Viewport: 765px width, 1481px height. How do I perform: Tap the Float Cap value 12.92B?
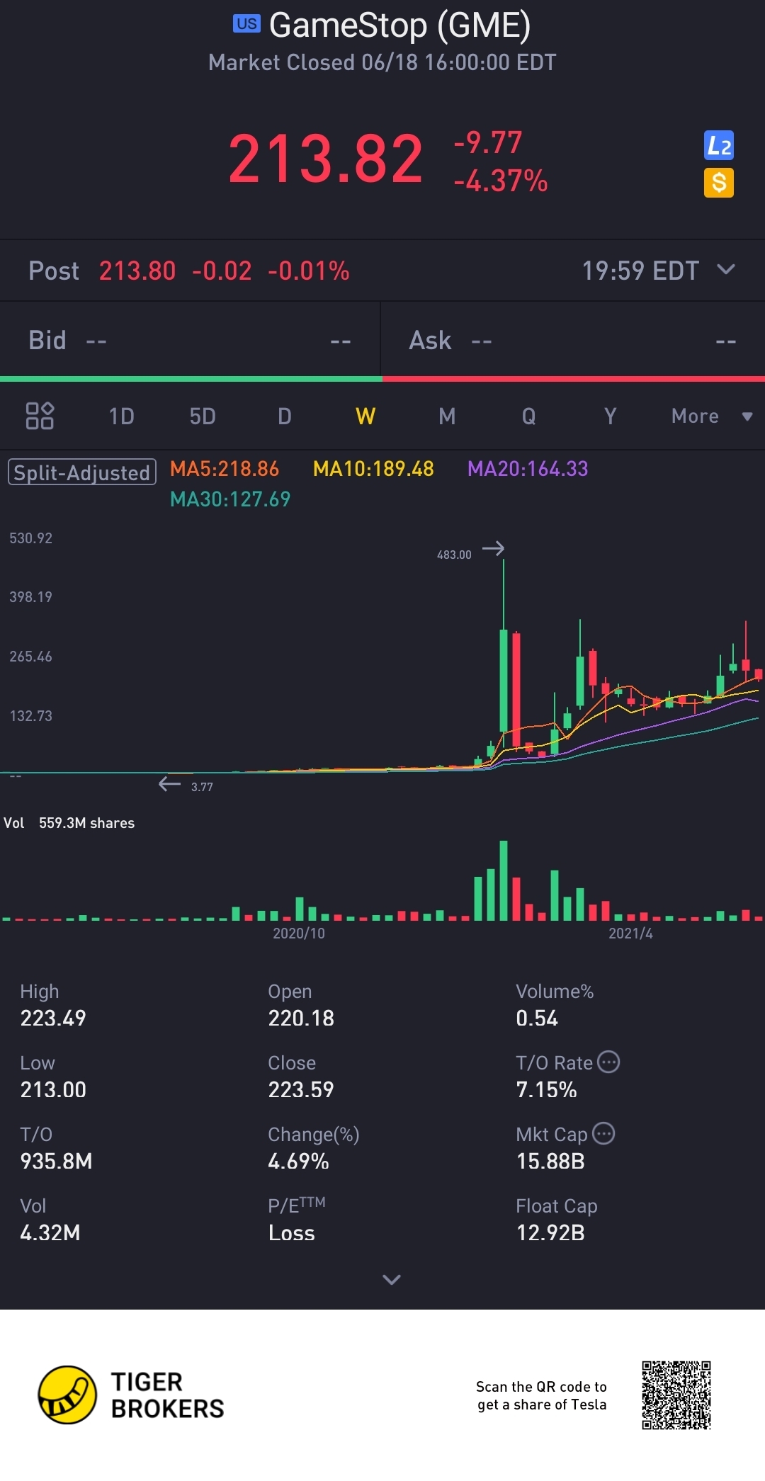(x=550, y=1233)
